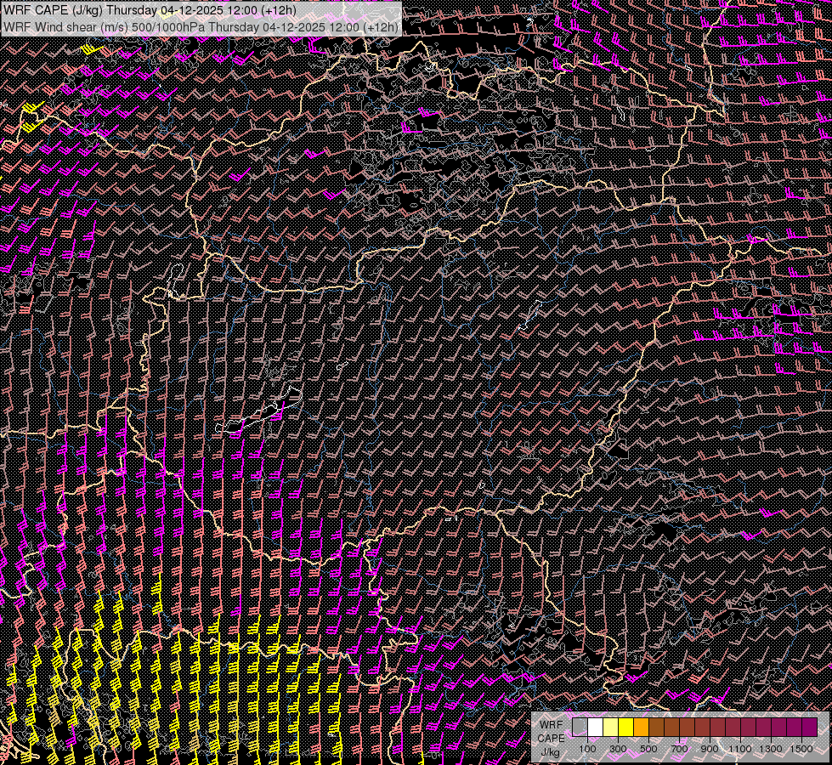Click the (+12h) offset in top header line
Screen dimensions: 832x765
pos(279,11)
